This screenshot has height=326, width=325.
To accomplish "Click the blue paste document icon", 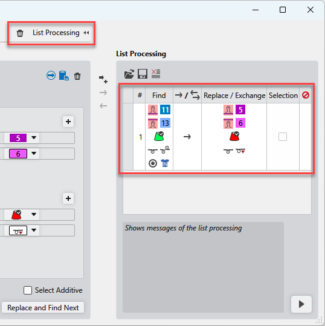I will 64,76.
